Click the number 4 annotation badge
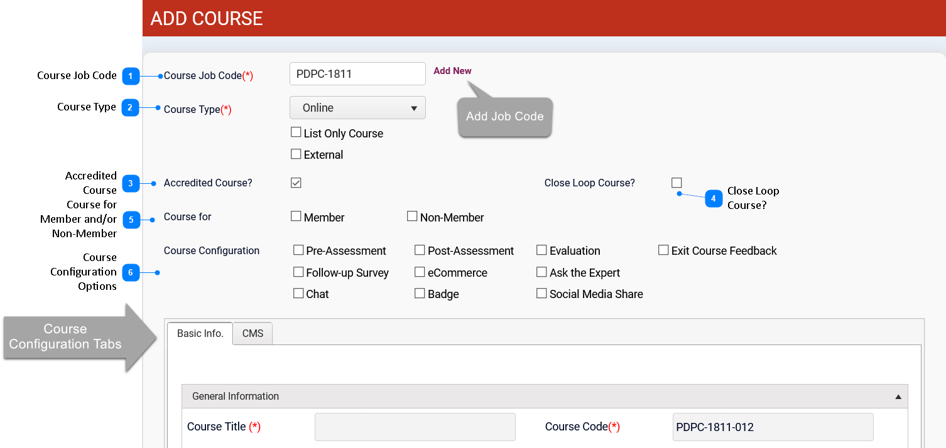 click(713, 199)
